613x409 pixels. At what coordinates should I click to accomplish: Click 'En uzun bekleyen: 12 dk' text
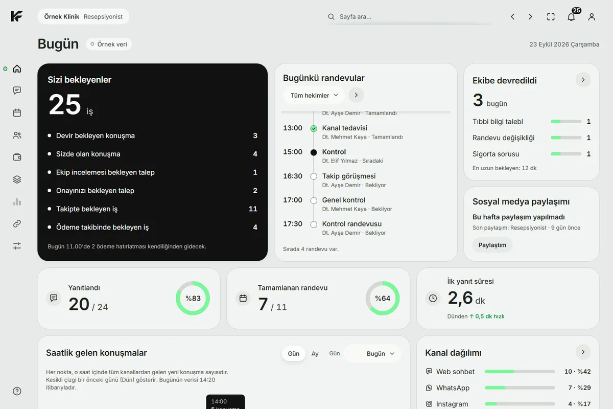505,168
